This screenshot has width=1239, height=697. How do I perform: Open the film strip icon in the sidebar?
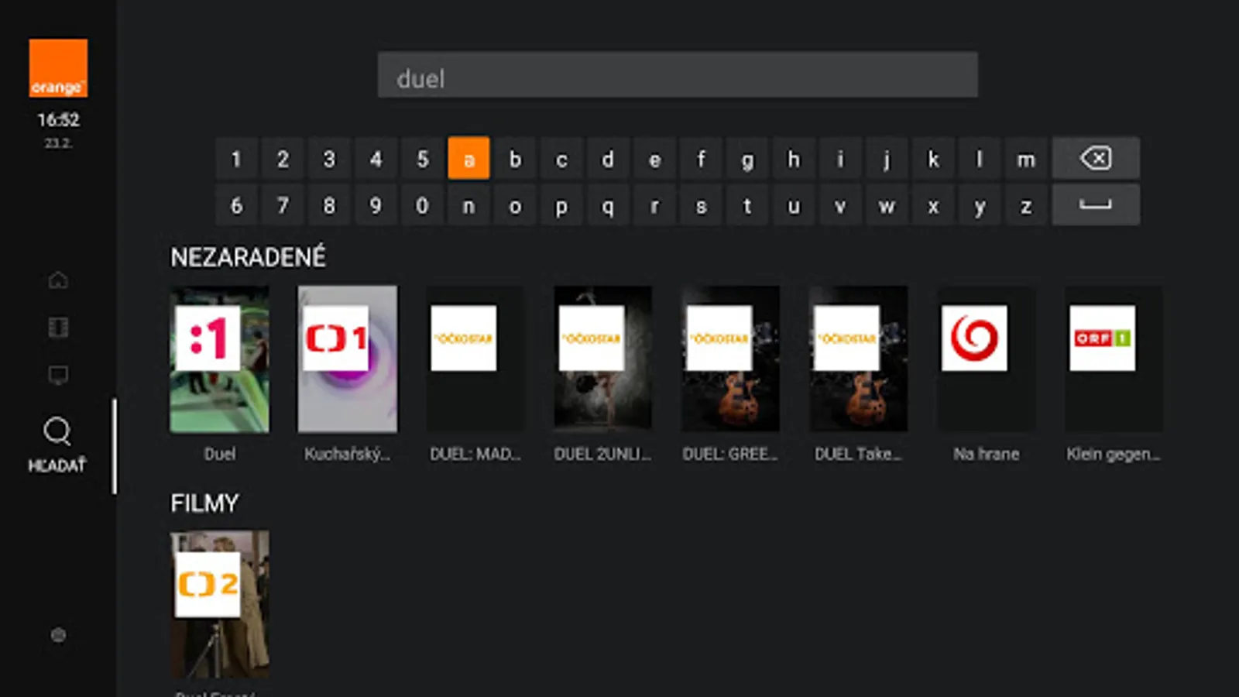pos(58,328)
